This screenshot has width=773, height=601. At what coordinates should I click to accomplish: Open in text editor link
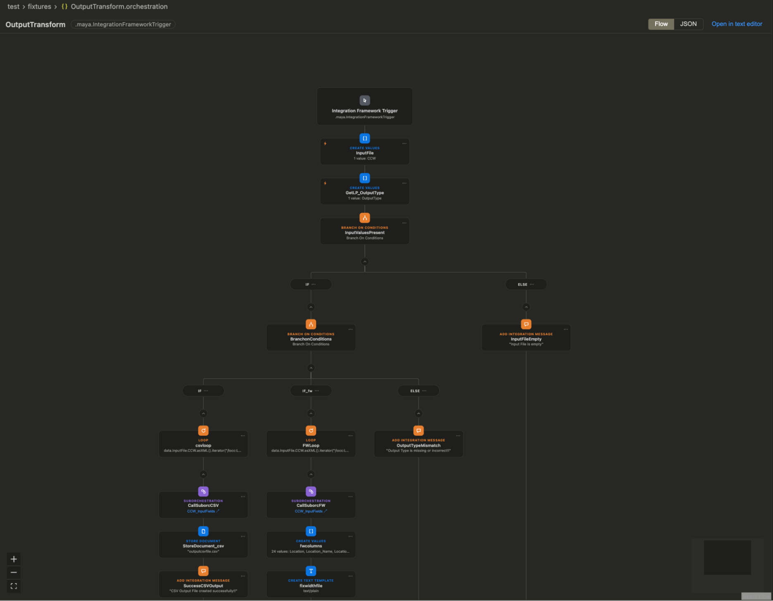point(737,24)
